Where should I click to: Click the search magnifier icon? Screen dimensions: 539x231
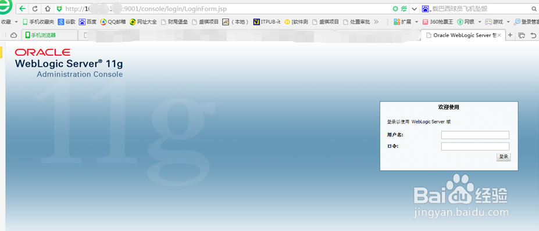534,9
